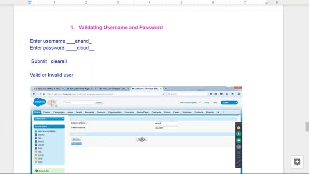This screenshot has height=174, width=309.
Task: Open the Create New dropdown in sidebar
Action: [49, 119]
